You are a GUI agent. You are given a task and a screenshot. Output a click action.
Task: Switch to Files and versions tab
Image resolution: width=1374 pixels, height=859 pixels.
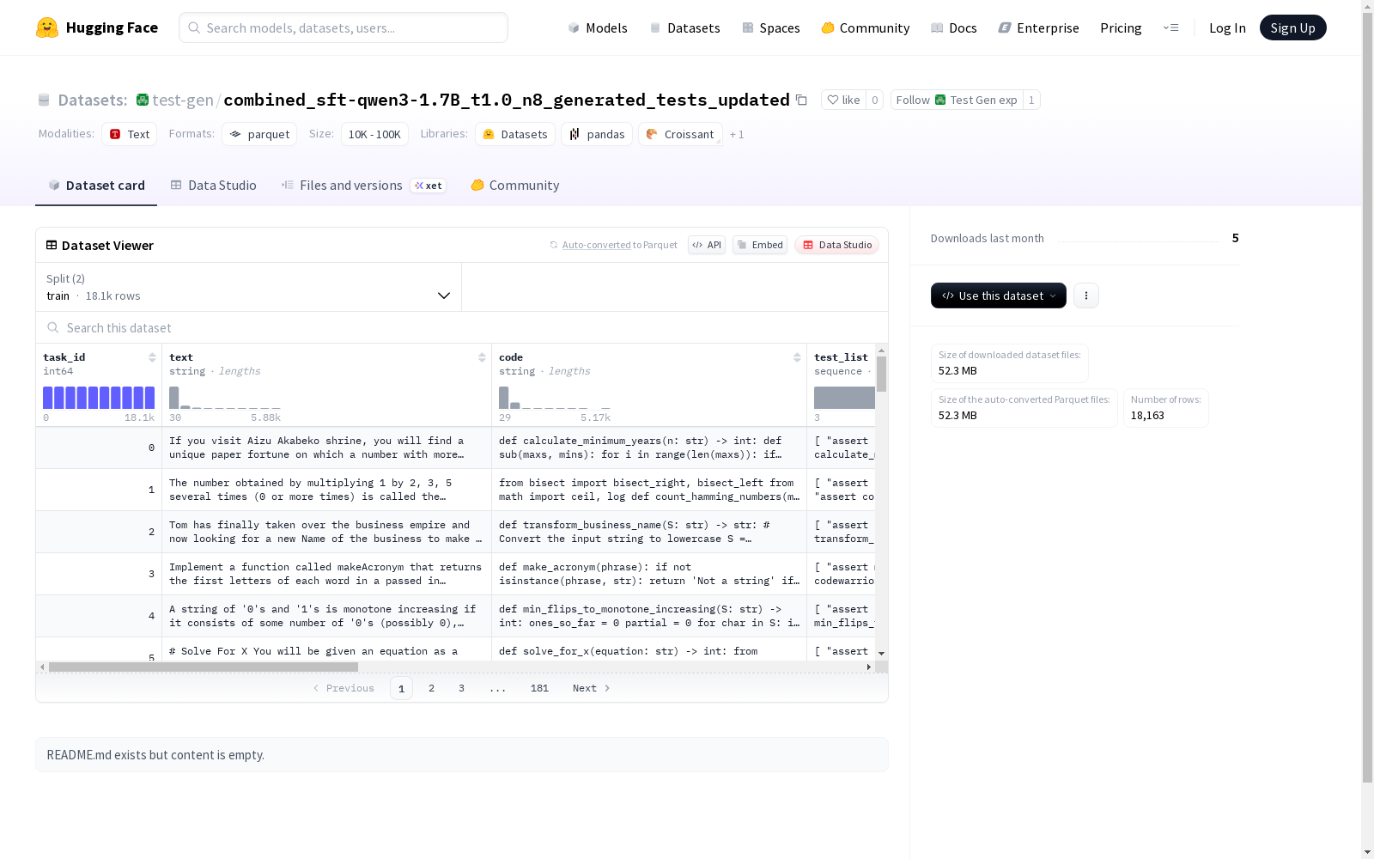(x=363, y=185)
